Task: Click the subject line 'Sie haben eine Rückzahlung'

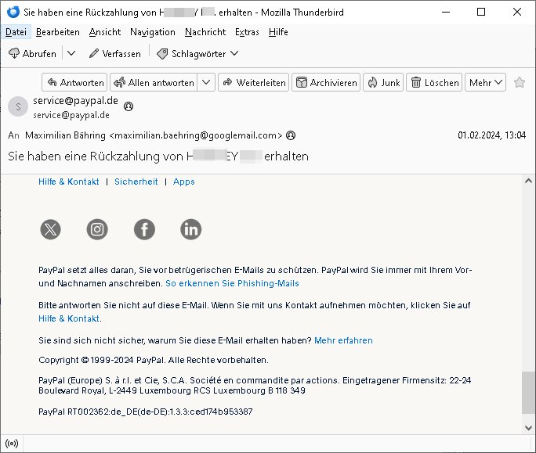Action: [158, 156]
